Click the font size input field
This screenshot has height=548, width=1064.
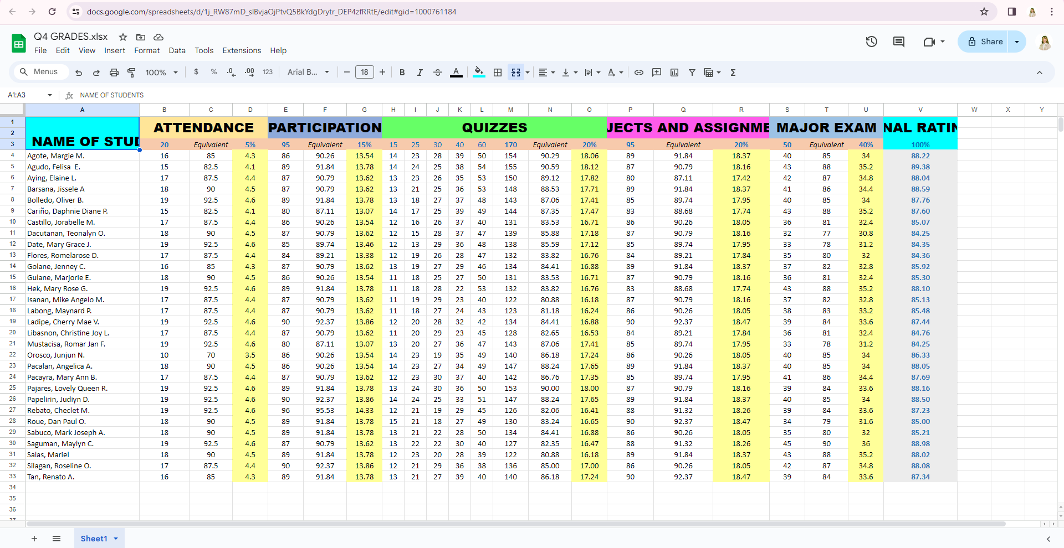click(x=365, y=73)
